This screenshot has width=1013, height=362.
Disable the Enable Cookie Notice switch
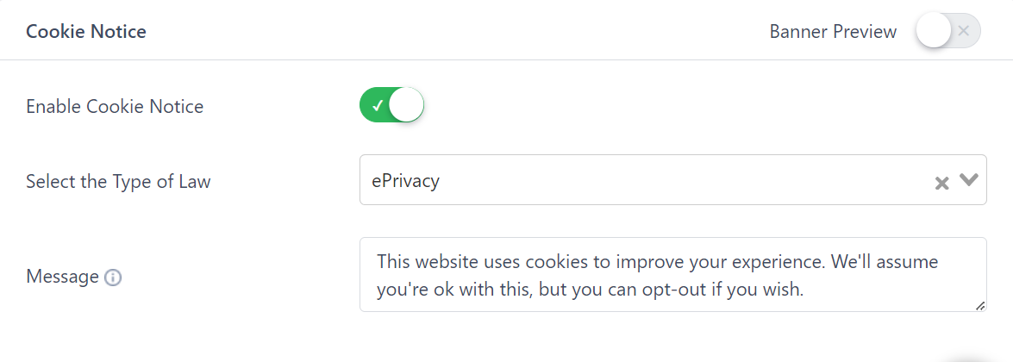click(x=391, y=105)
